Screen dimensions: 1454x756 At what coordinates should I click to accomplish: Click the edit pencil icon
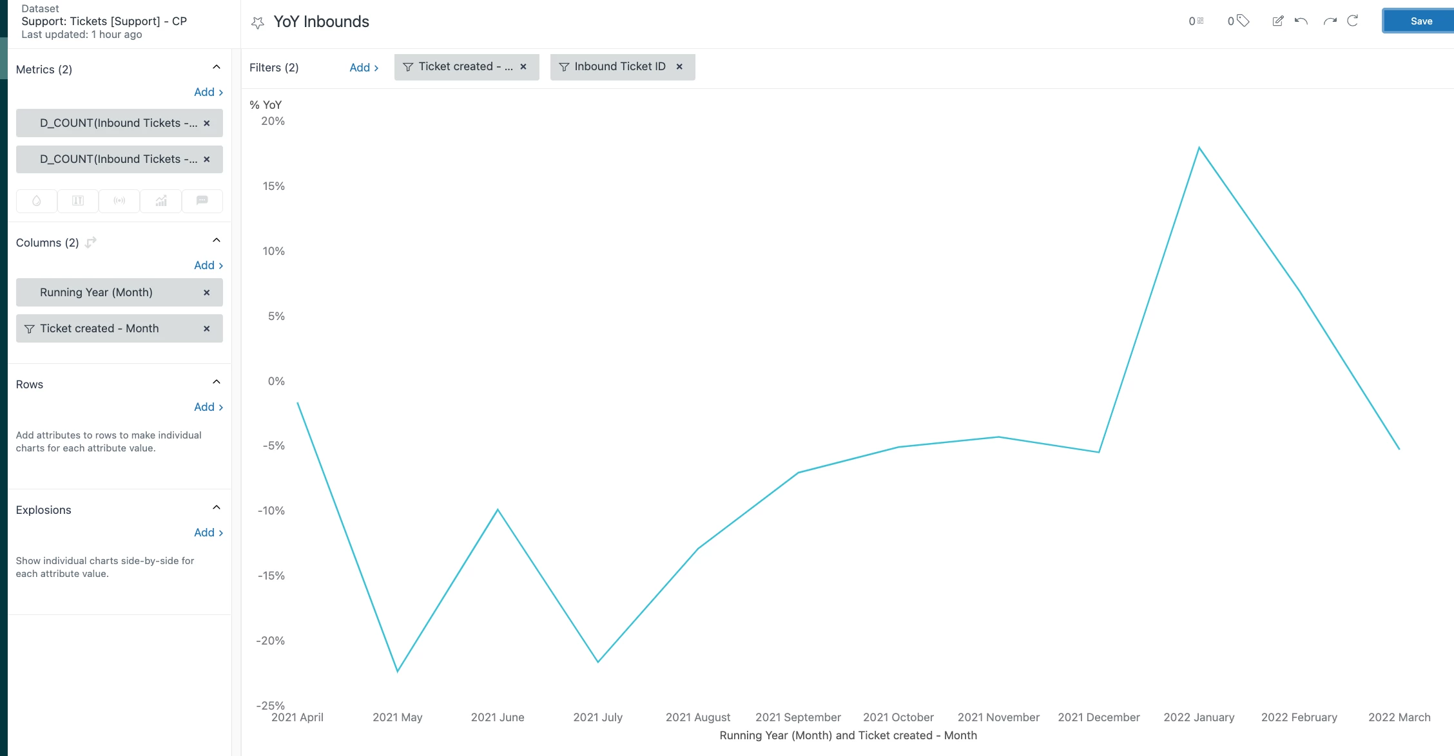pos(1277,21)
